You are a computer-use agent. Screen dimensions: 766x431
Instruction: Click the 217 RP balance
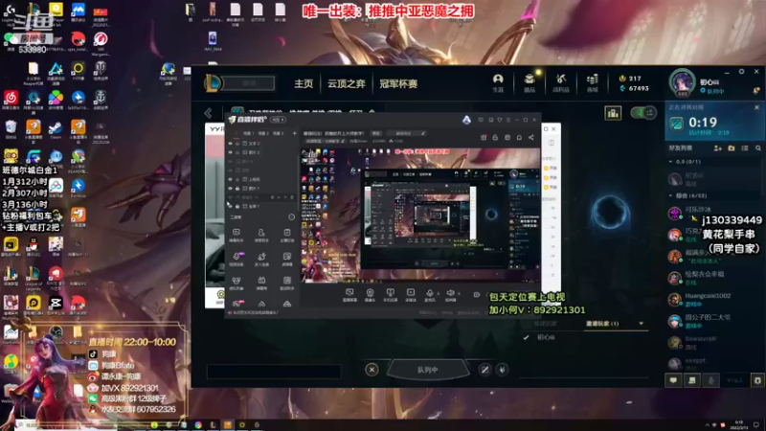pos(631,79)
